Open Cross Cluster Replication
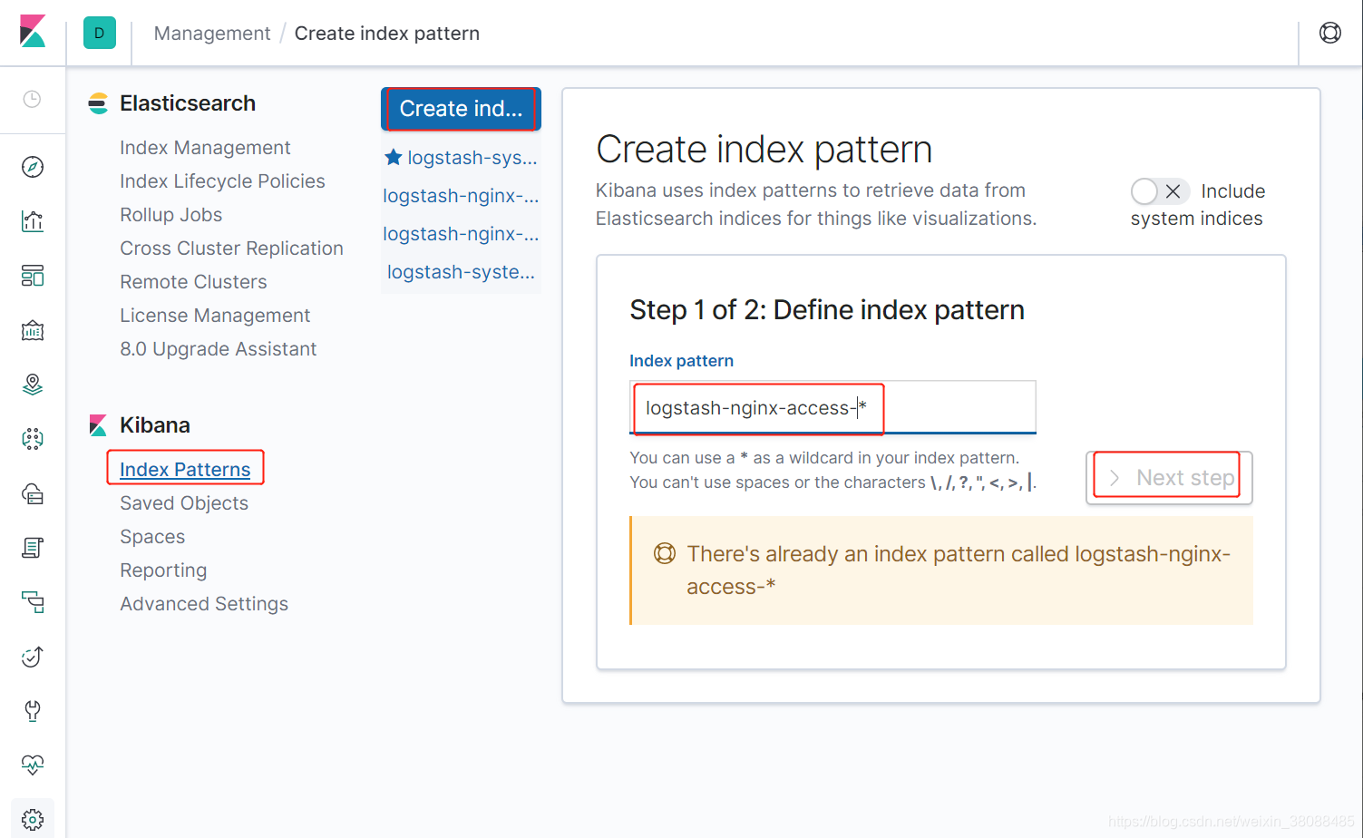The width and height of the screenshot is (1363, 838). 231,248
